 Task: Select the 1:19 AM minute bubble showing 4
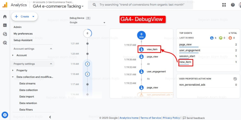point(87,64)
